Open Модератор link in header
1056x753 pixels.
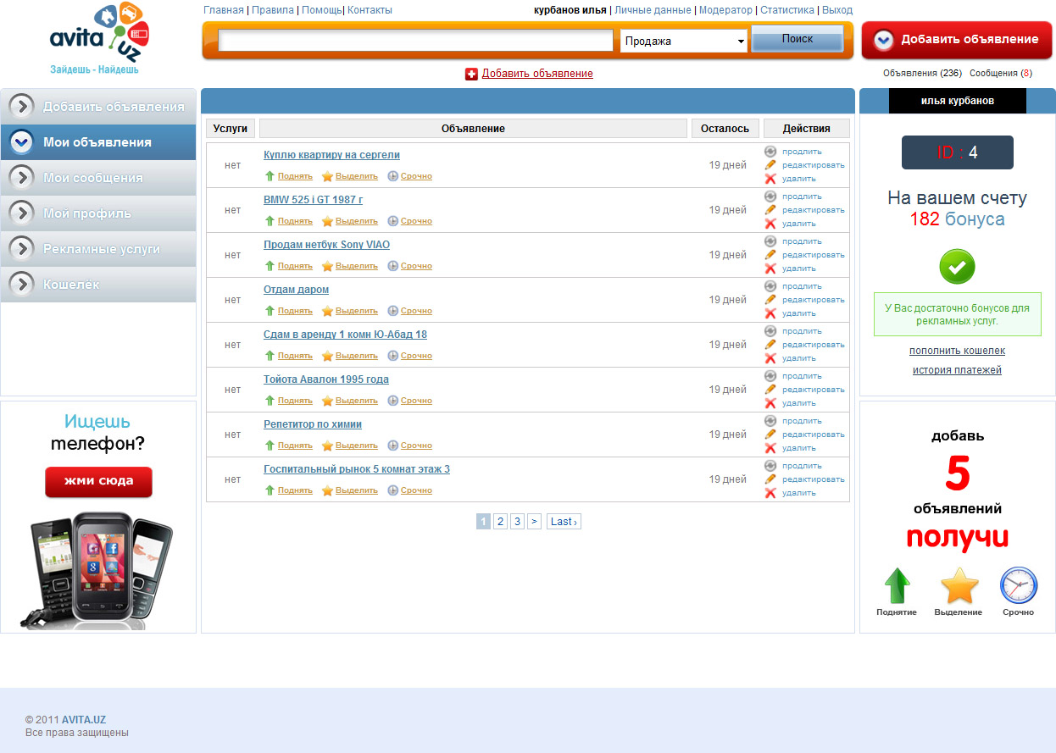[725, 10]
